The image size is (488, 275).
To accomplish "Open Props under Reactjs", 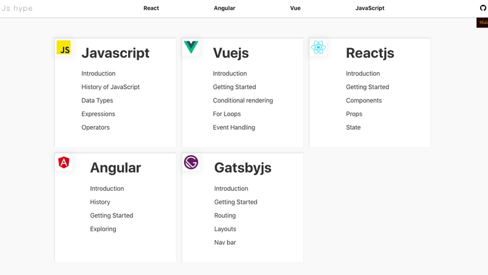I will [x=354, y=114].
